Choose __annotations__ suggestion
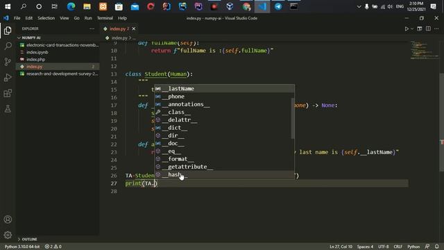Image resolution: width=444 pixels, height=250 pixels. point(223,104)
